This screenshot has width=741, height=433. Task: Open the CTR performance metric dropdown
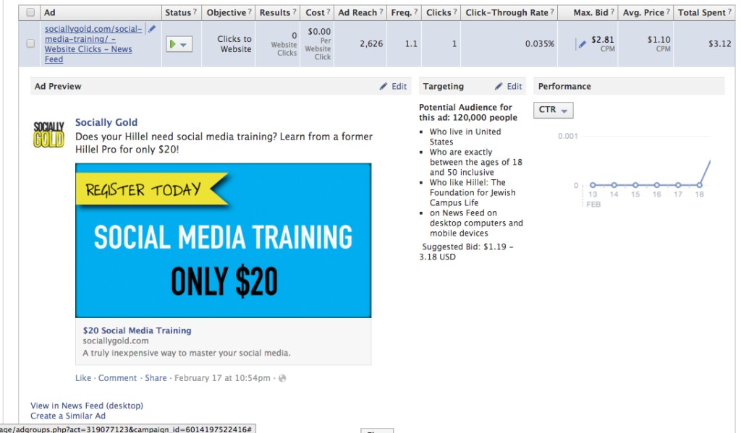point(554,110)
